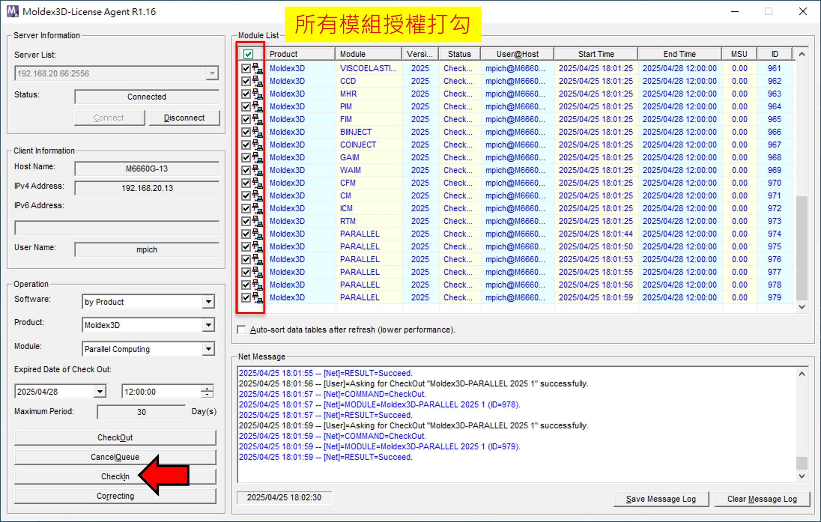Click the Moldex3D app icon in title bar
Image resolution: width=821 pixels, height=522 pixels.
[x=13, y=11]
